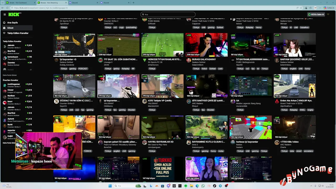Image resolution: width=336 pixels, height=189 pixels.
Task: Open Dublaj FM stream thumbnail
Action: pos(74,45)
